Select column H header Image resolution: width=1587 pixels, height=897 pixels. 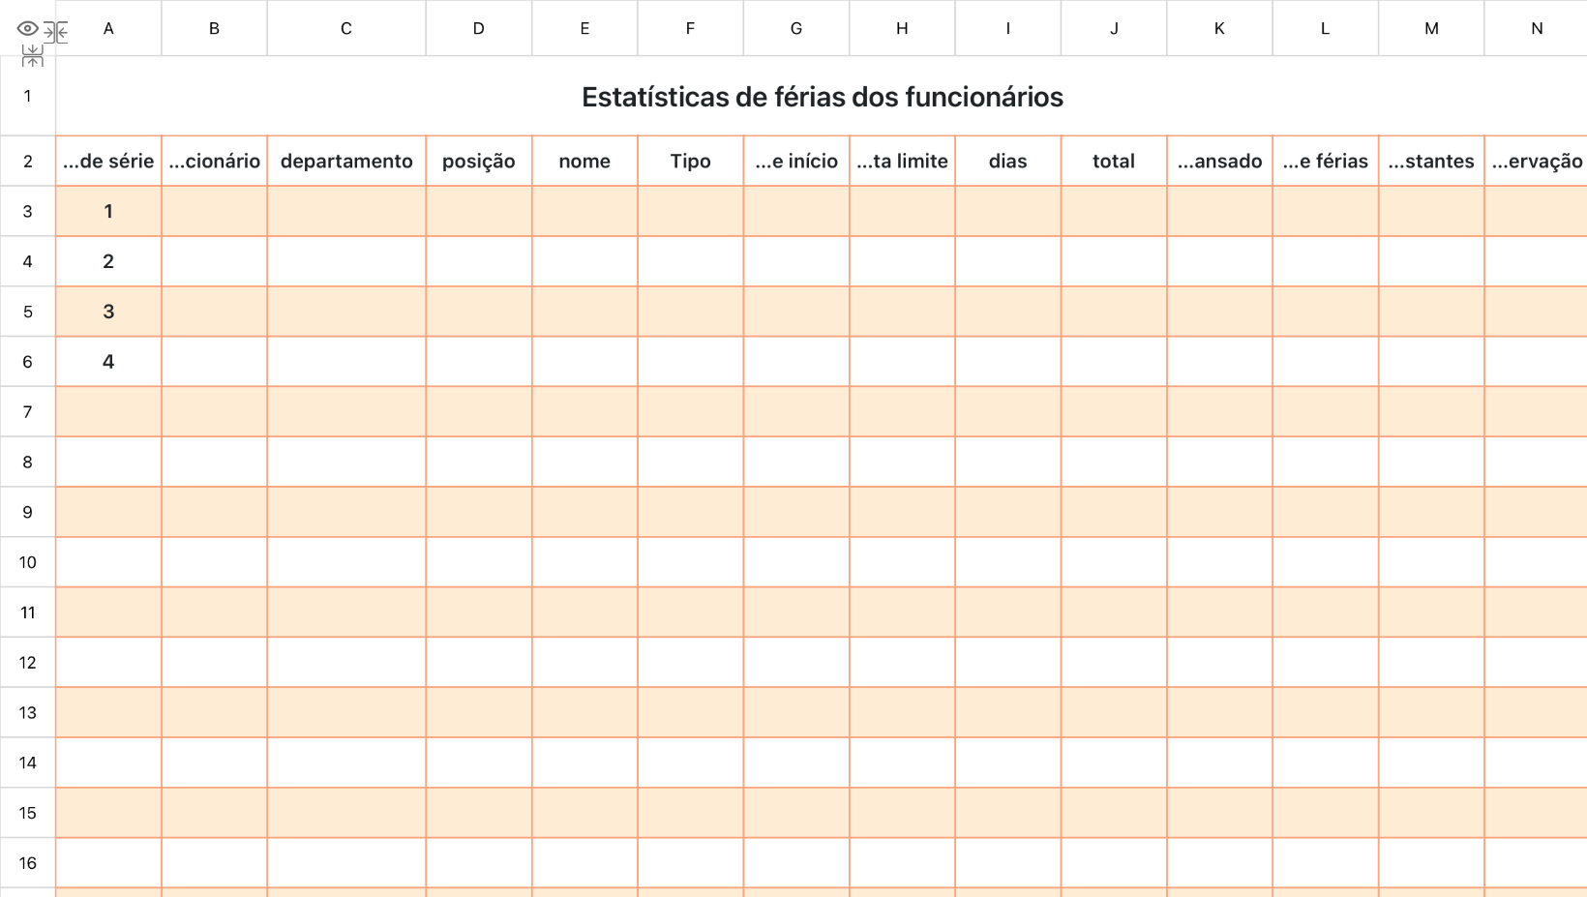point(902,28)
